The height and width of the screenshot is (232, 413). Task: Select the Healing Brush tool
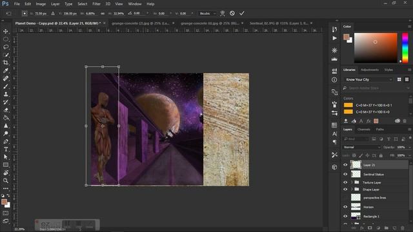point(6,79)
